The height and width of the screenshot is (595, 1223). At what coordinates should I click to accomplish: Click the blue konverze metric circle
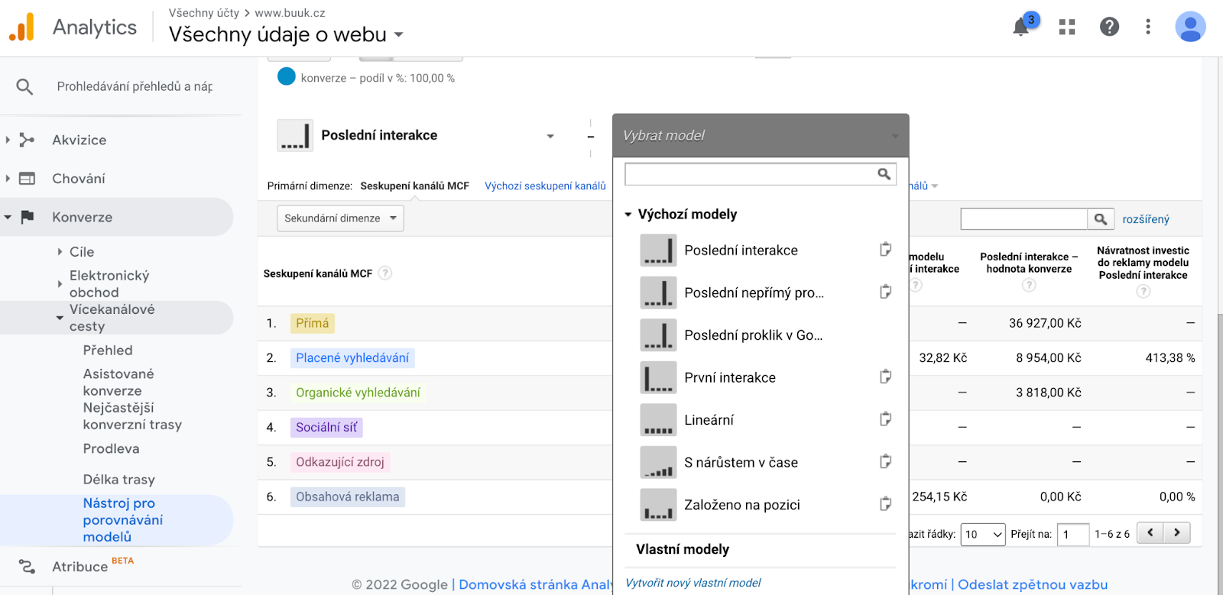tap(287, 77)
